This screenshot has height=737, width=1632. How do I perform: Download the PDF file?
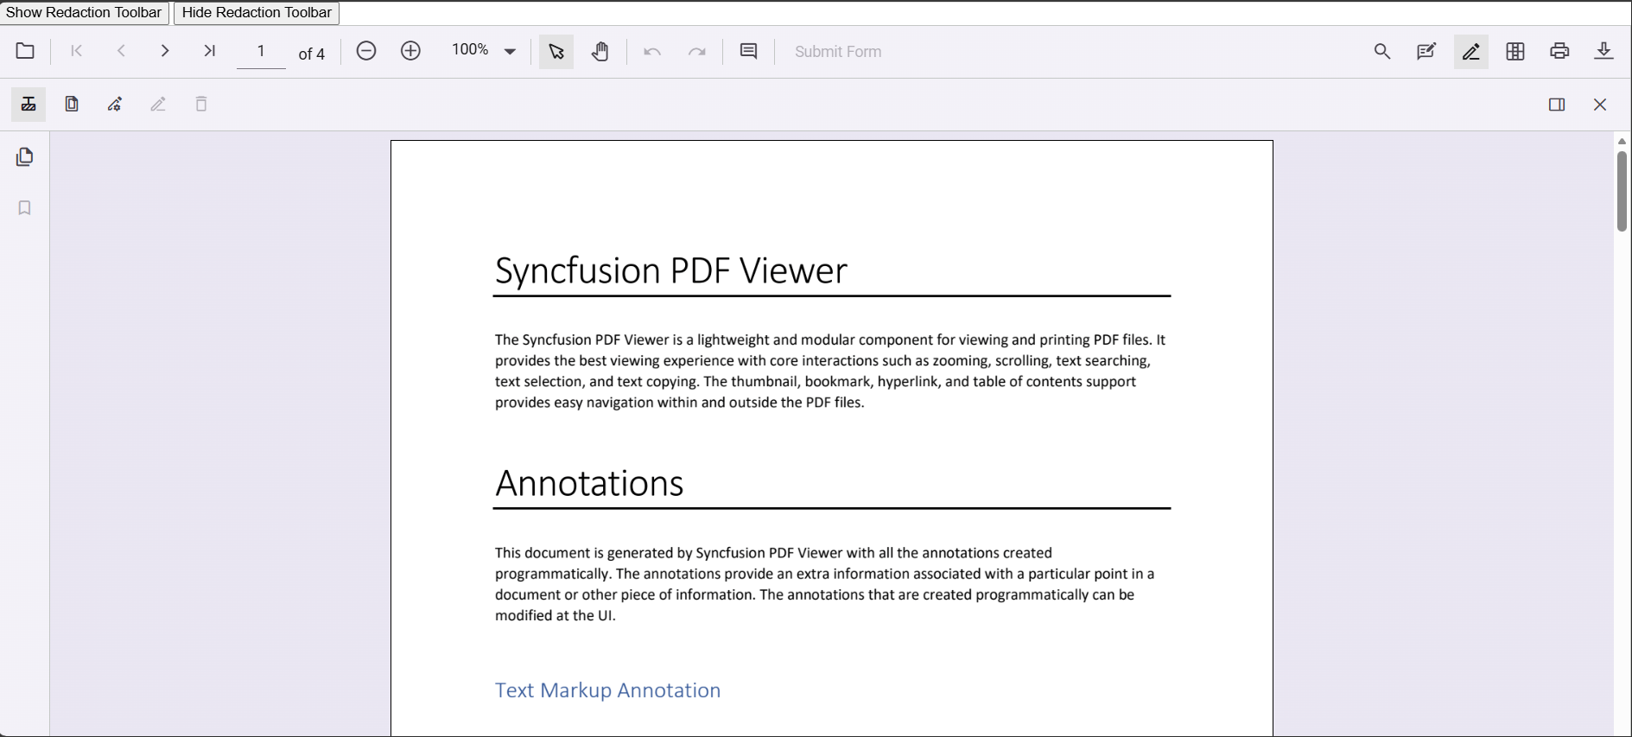(x=1603, y=51)
